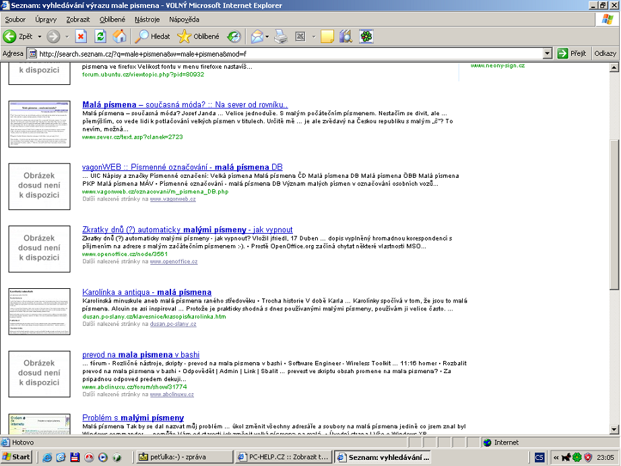Open the Hledat search pane

pyautogui.click(x=152, y=36)
